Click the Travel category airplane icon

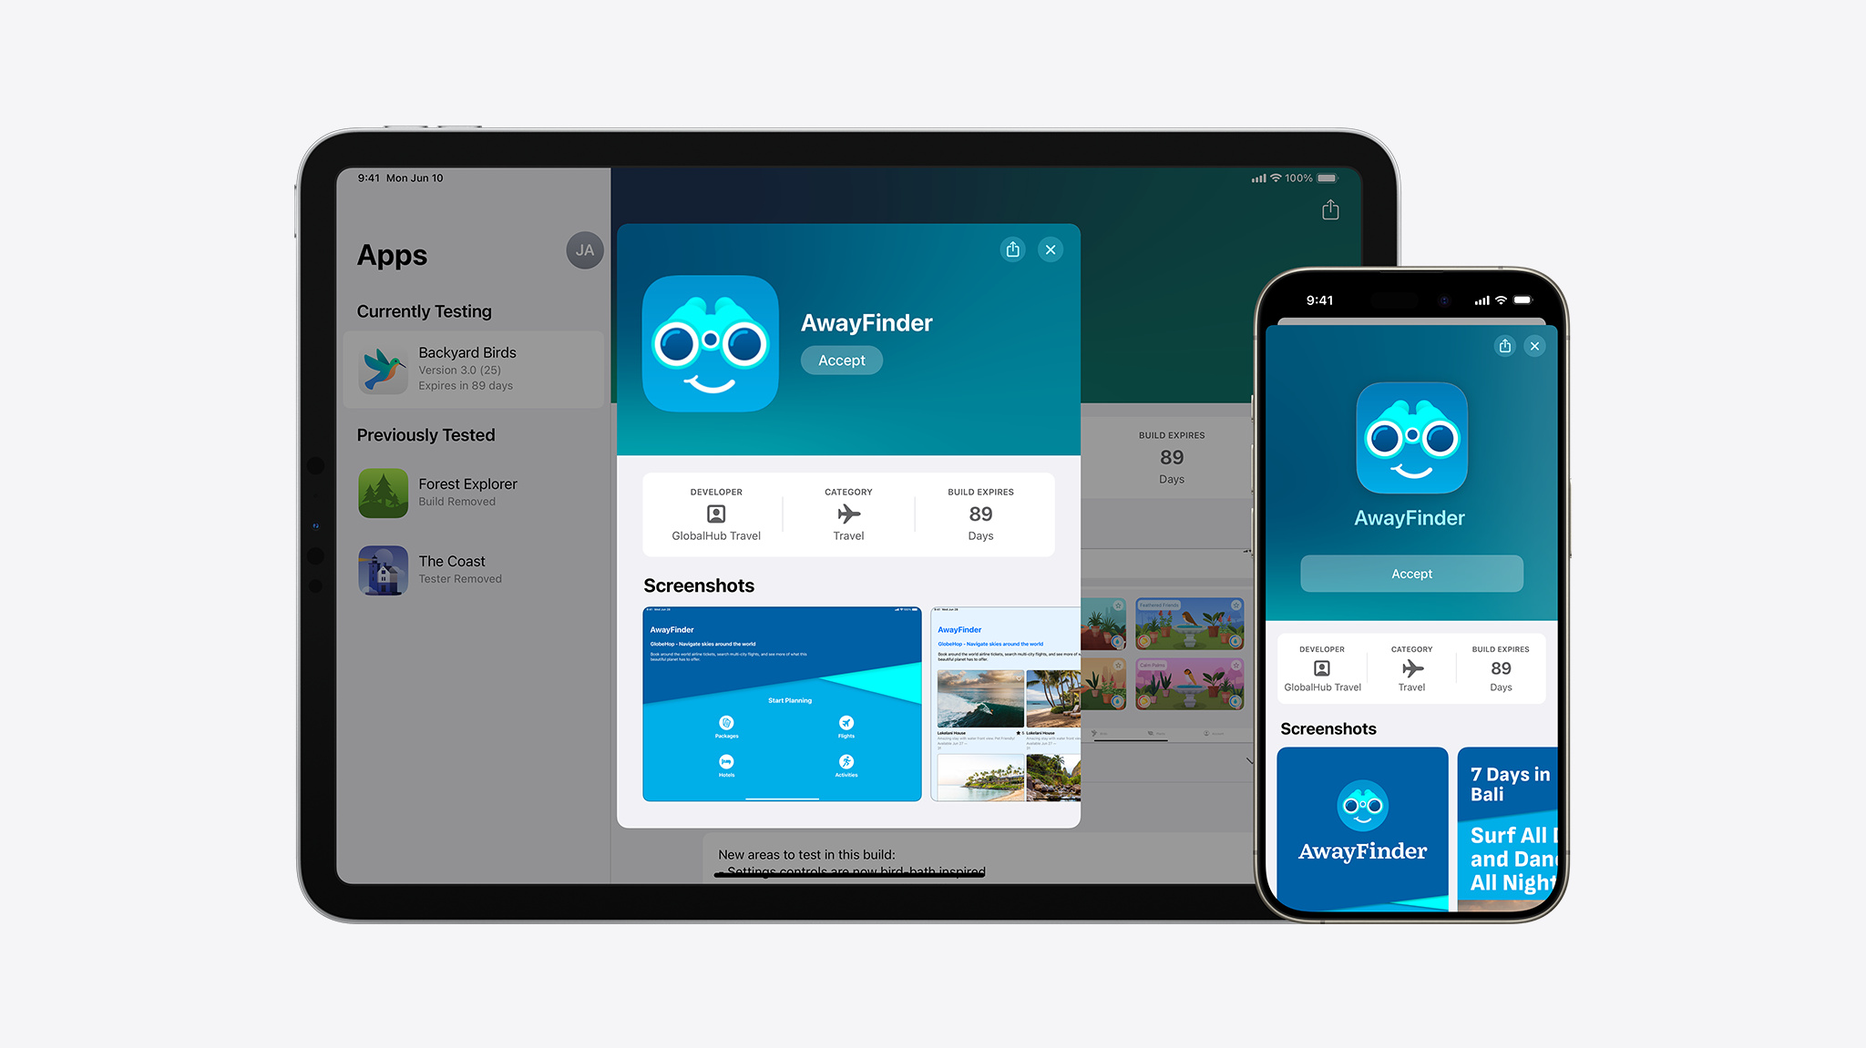846,513
